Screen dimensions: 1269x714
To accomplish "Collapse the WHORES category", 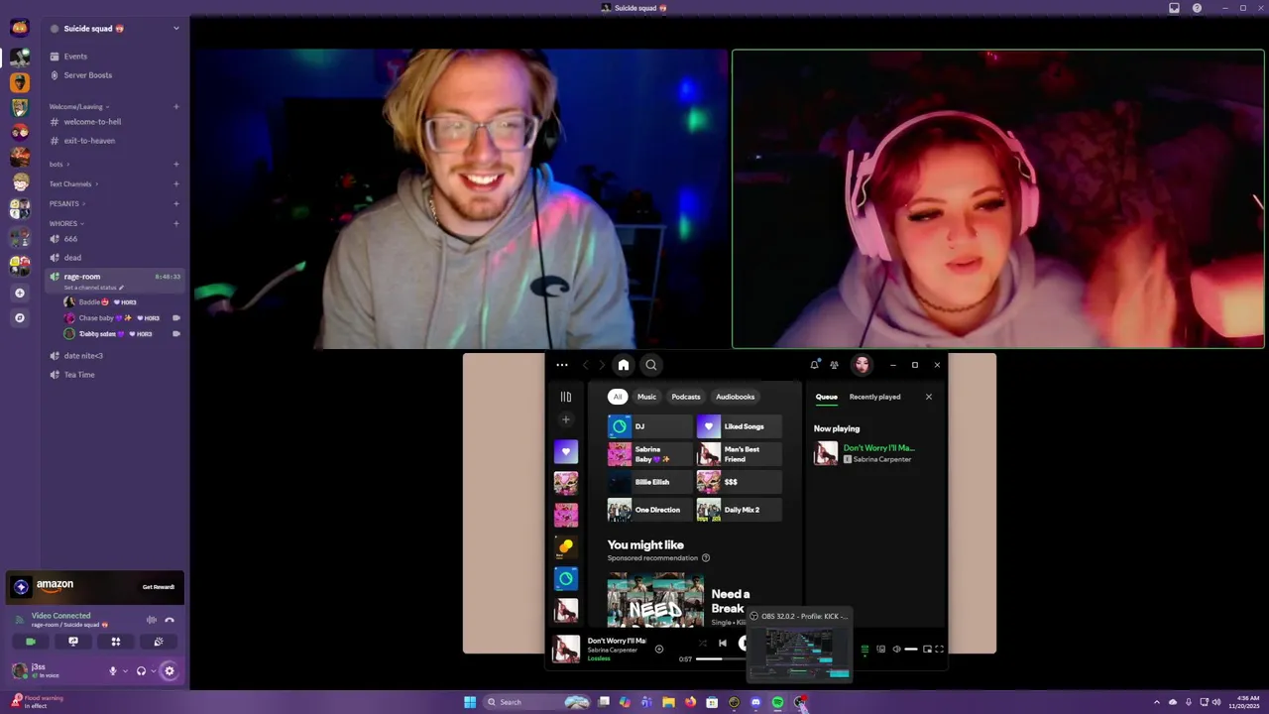I will point(66,224).
